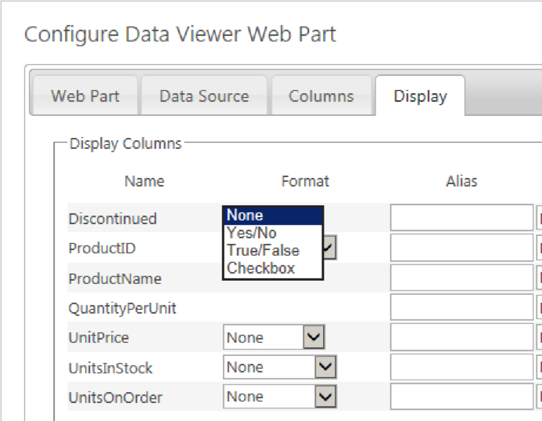The image size is (542, 421).
Task: Focus UnitsInStock alias input
Action: pyautogui.click(x=461, y=368)
